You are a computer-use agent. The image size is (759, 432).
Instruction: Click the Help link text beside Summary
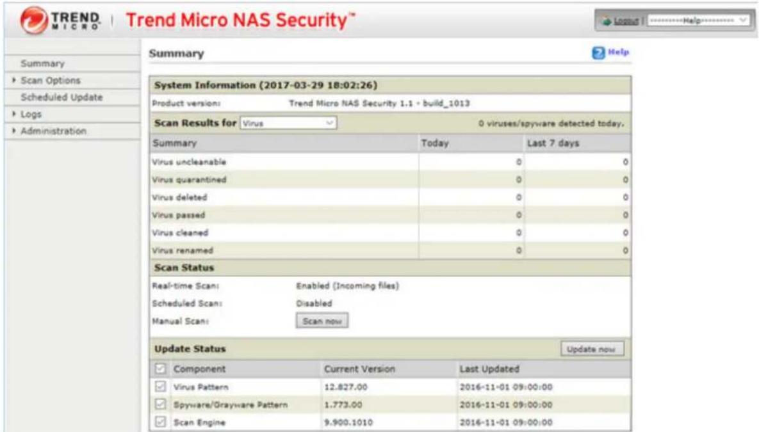coord(618,52)
